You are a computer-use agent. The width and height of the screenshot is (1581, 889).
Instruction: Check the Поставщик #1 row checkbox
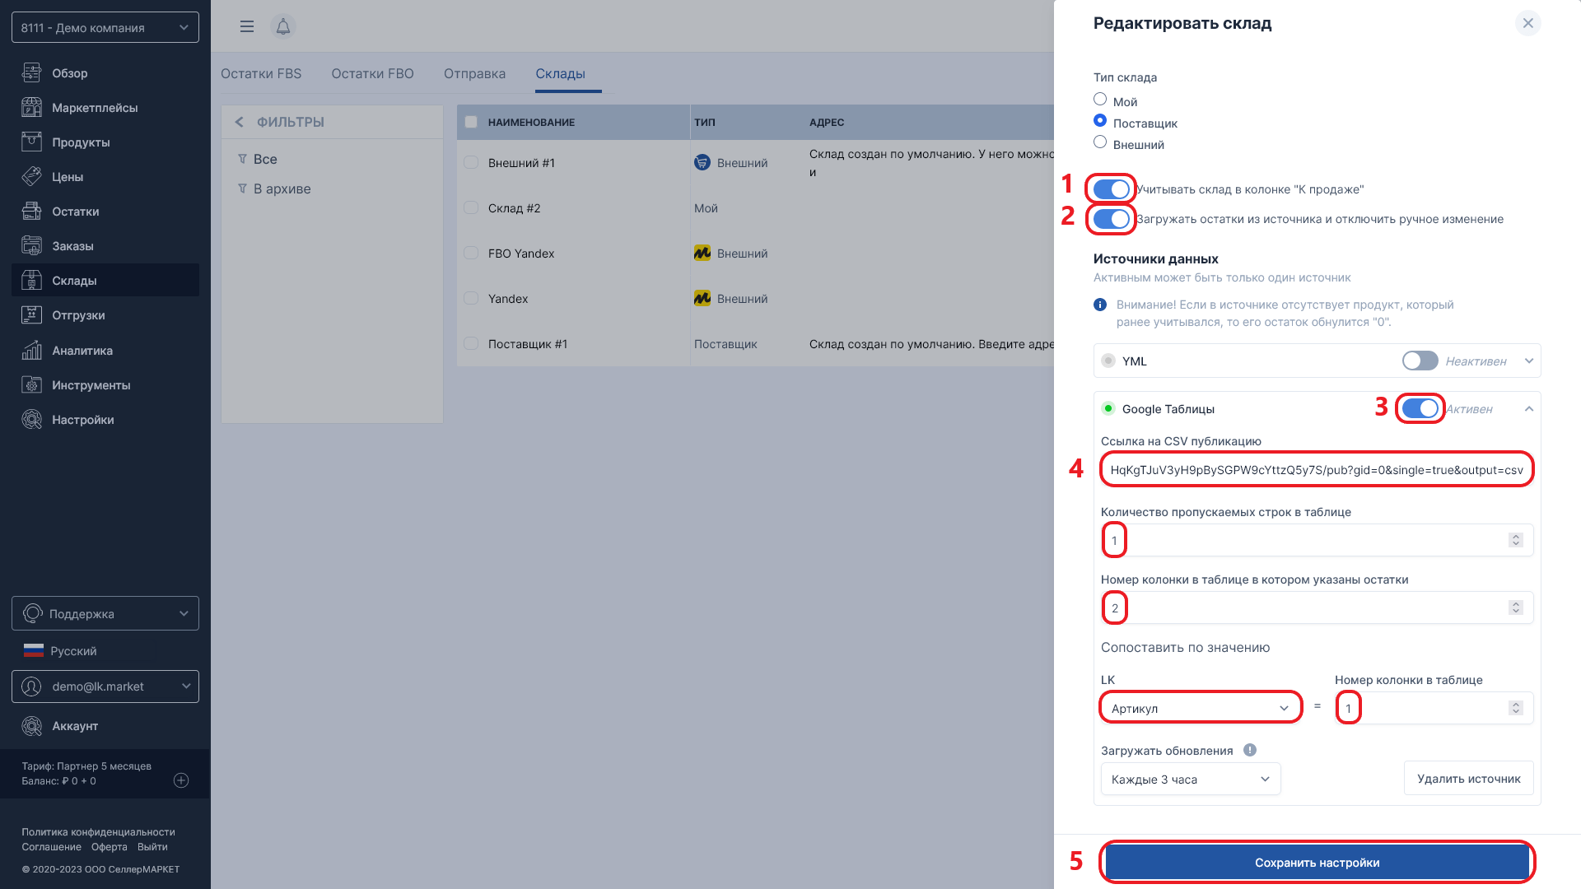pos(471,343)
